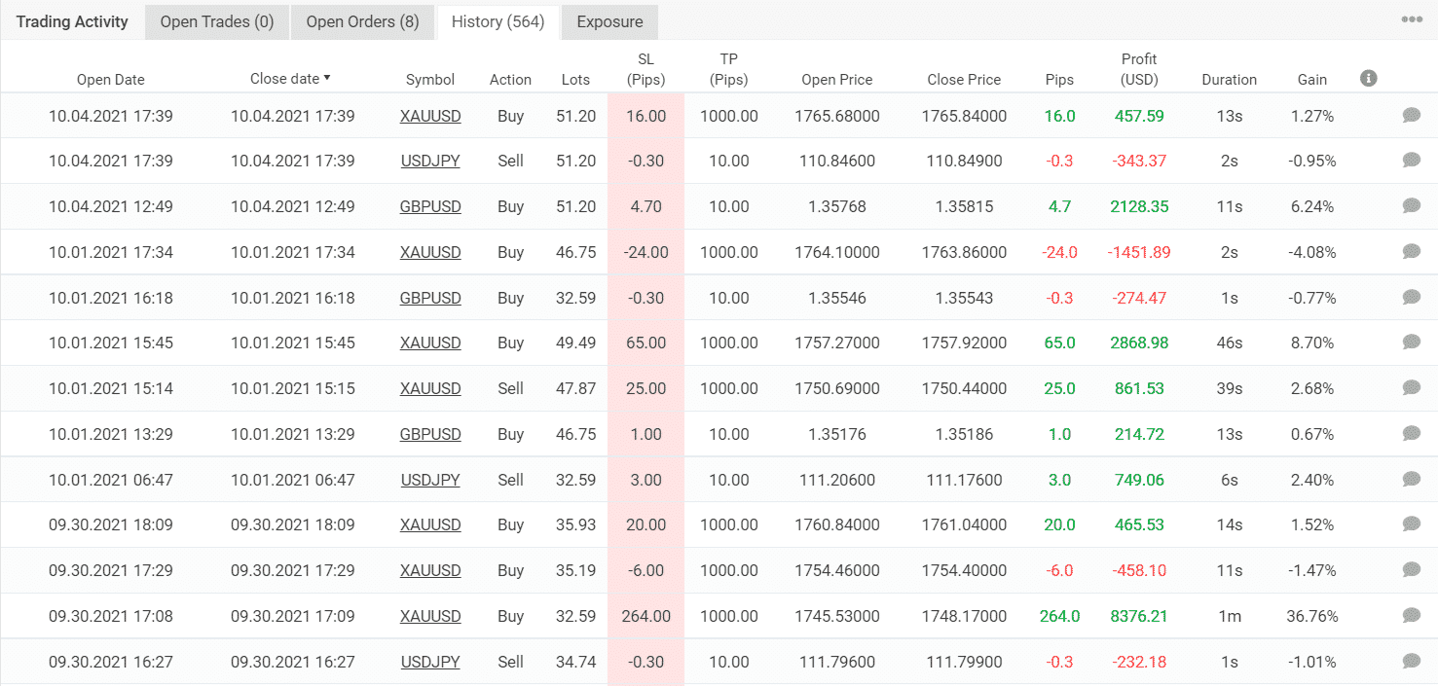The height and width of the screenshot is (686, 1438).
Task: Open GBPUSD link in the 1.35546 open price row
Action: pos(430,298)
